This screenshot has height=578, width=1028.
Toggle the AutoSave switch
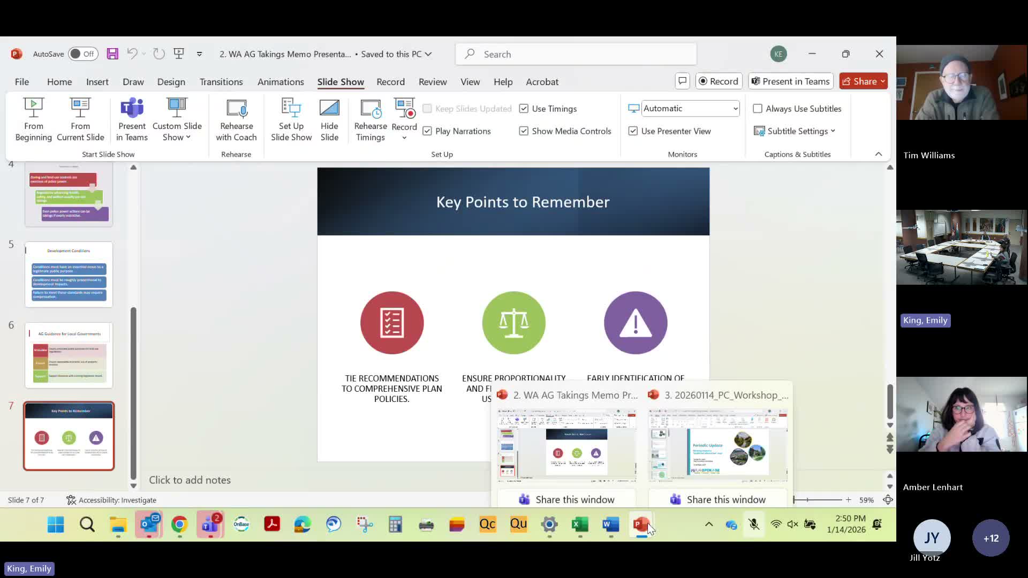[x=83, y=54]
